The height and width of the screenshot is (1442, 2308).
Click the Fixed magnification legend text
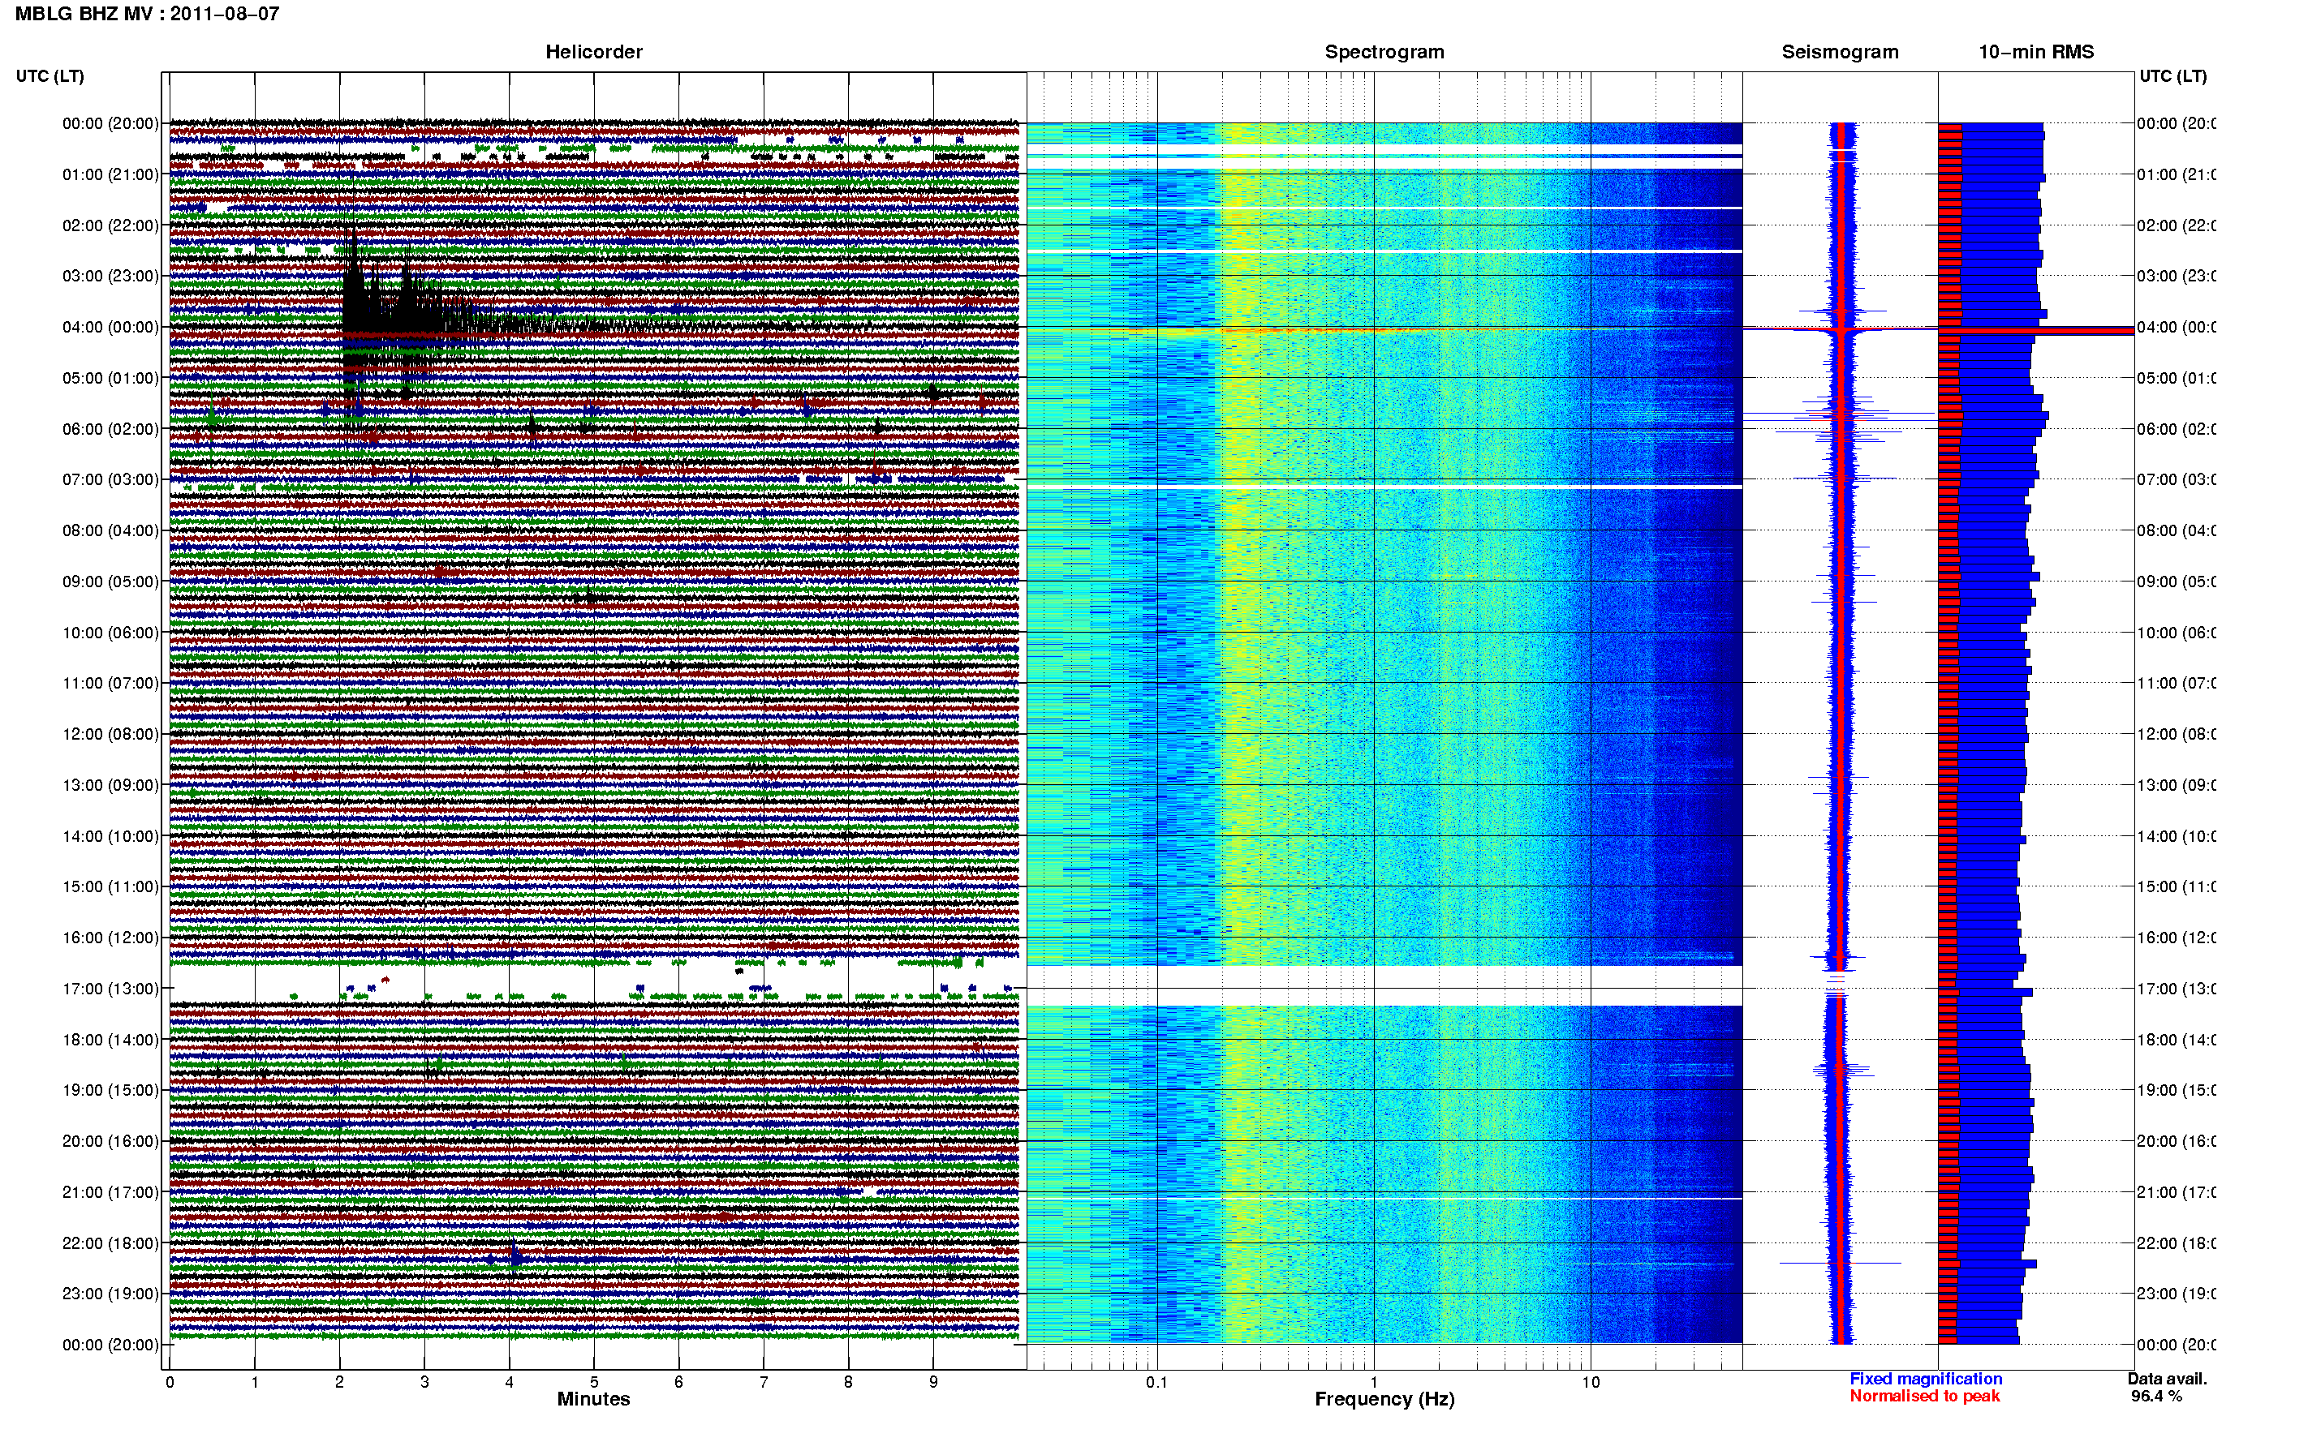coord(1926,1379)
